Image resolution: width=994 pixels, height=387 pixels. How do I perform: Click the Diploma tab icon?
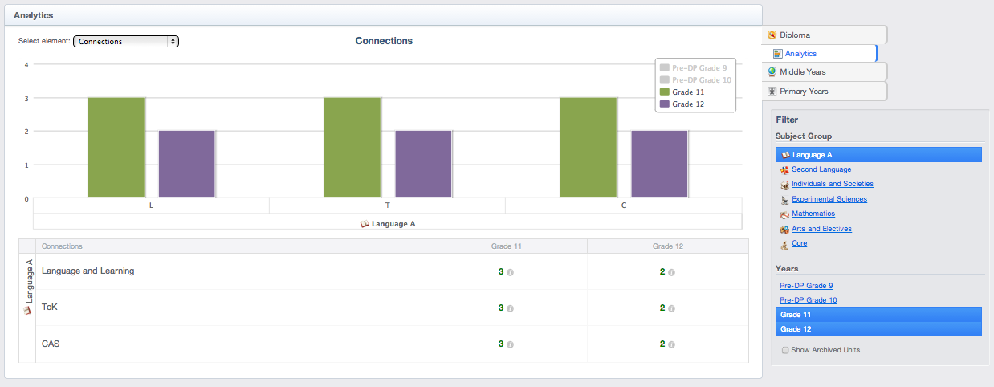coord(772,35)
